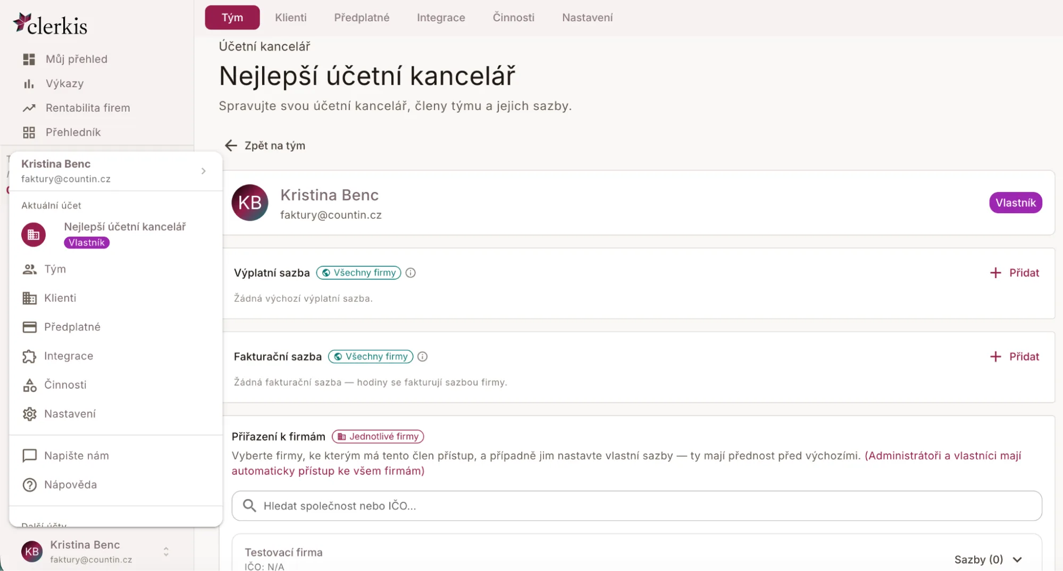The image size is (1063, 571).
Task: Click the Přehledník grid icon
Action: pyautogui.click(x=29, y=132)
